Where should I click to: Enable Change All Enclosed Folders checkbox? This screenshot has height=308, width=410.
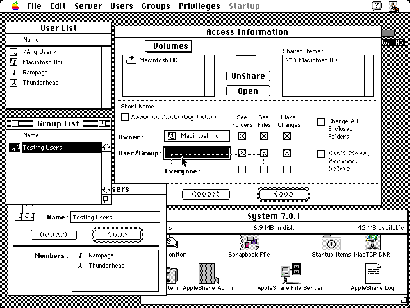[x=321, y=122]
